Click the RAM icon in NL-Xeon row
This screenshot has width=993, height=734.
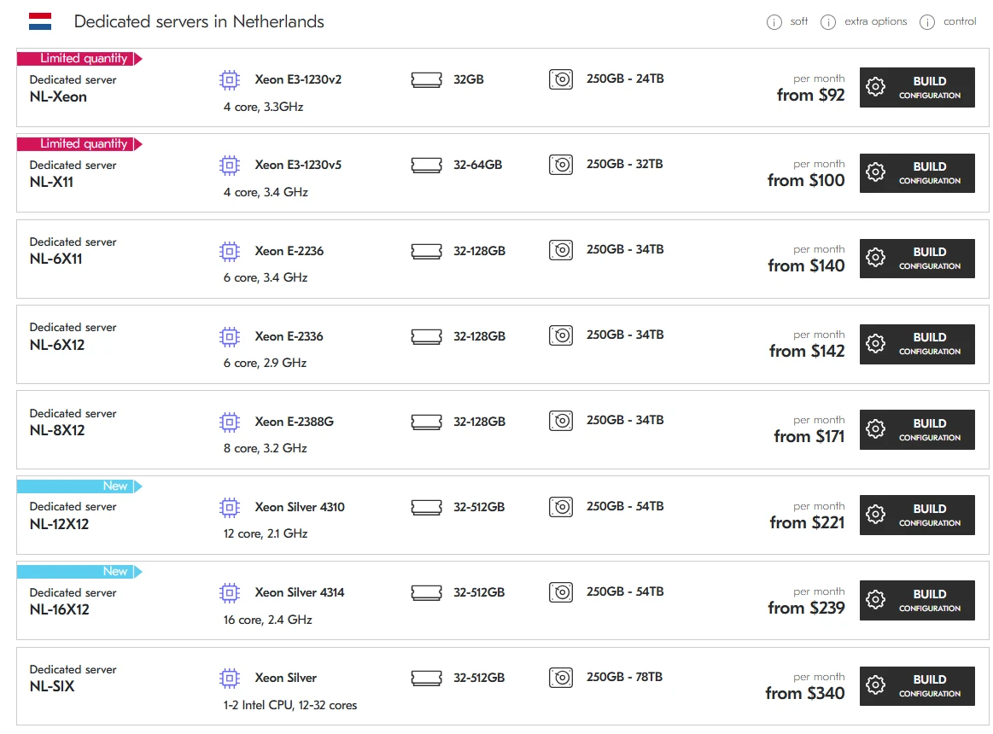(x=426, y=80)
